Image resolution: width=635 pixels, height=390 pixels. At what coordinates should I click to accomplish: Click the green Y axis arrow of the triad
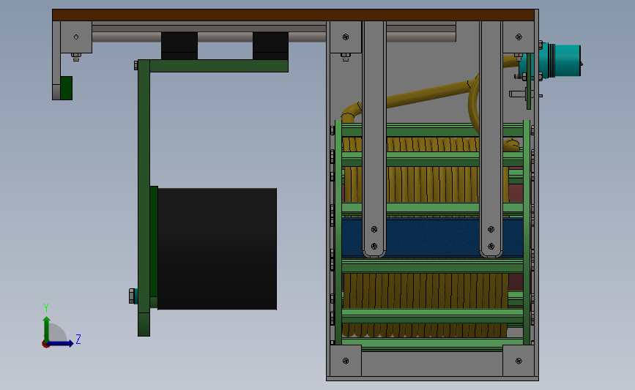[47, 329]
